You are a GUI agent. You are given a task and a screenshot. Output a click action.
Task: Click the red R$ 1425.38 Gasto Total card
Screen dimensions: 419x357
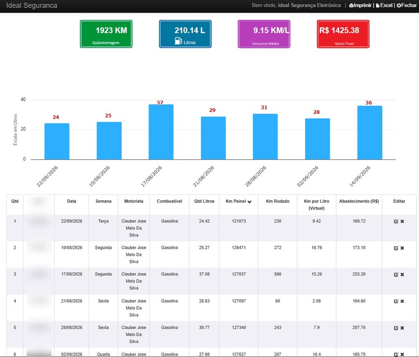click(x=343, y=34)
